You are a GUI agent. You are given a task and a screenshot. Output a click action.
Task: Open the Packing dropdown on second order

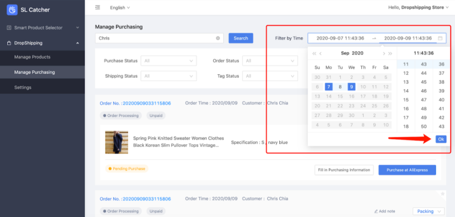click(x=428, y=211)
